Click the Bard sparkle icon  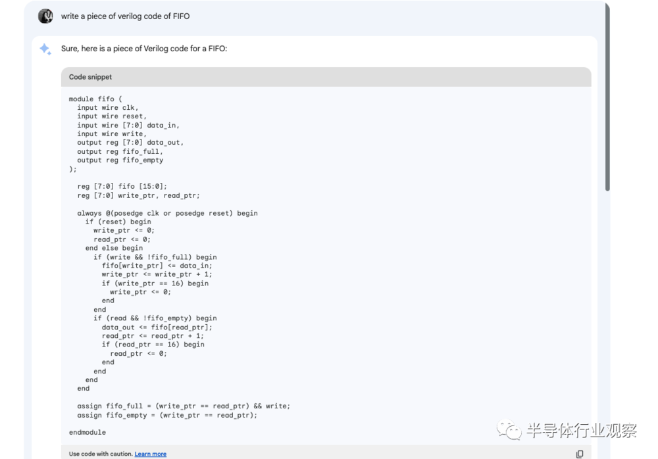pos(45,49)
